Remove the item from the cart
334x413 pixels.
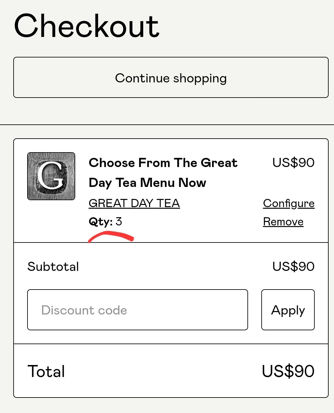tap(283, 222)
